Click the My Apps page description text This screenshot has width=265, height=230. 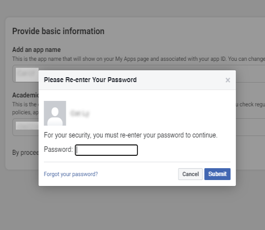[x=138, y=59]
